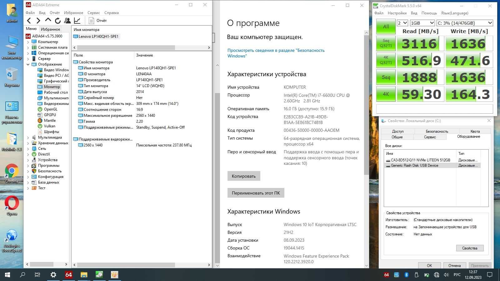Open CrystalDiskMark 1GiB size dropdown

422,23
